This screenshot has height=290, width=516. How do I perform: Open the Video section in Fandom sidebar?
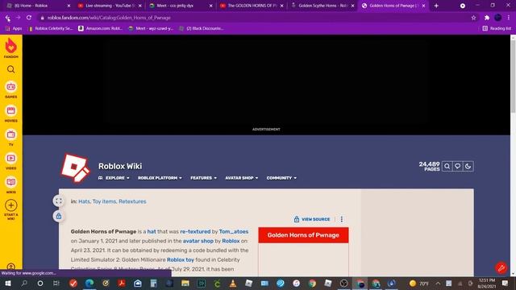[10, 161]
